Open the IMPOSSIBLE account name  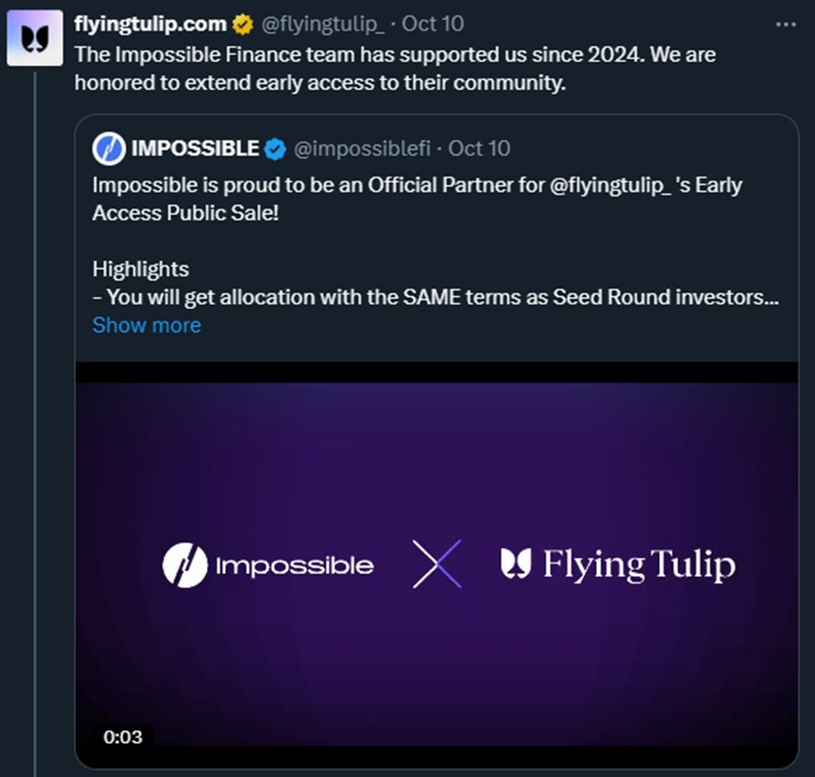click(195, 148)
